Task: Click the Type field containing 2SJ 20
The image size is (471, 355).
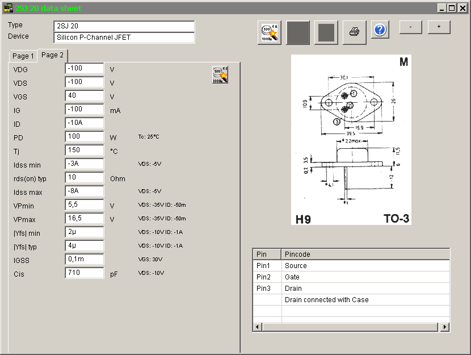Action: (124, 26)
